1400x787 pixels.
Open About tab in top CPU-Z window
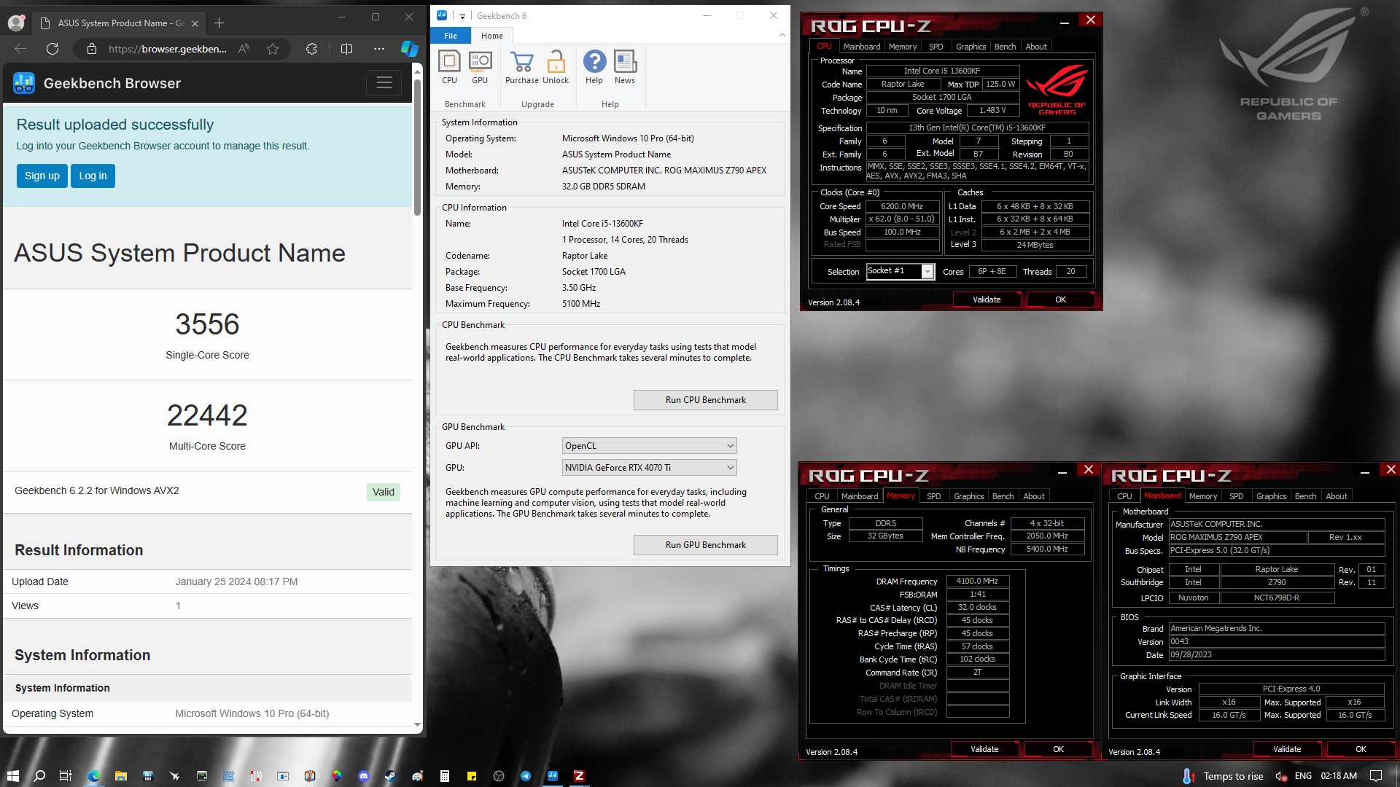coord(1036,47)
